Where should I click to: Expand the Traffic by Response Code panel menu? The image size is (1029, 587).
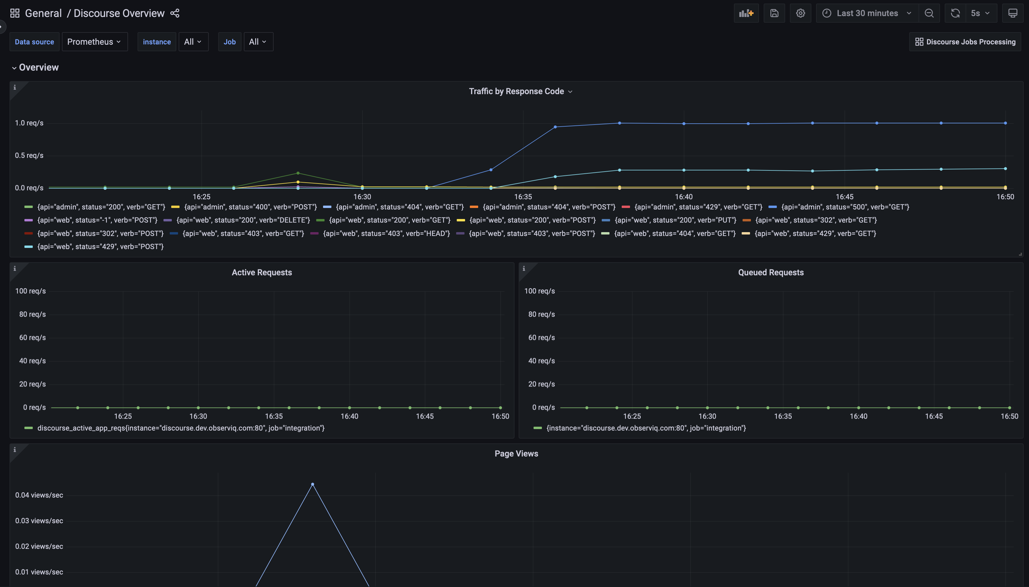571,91
